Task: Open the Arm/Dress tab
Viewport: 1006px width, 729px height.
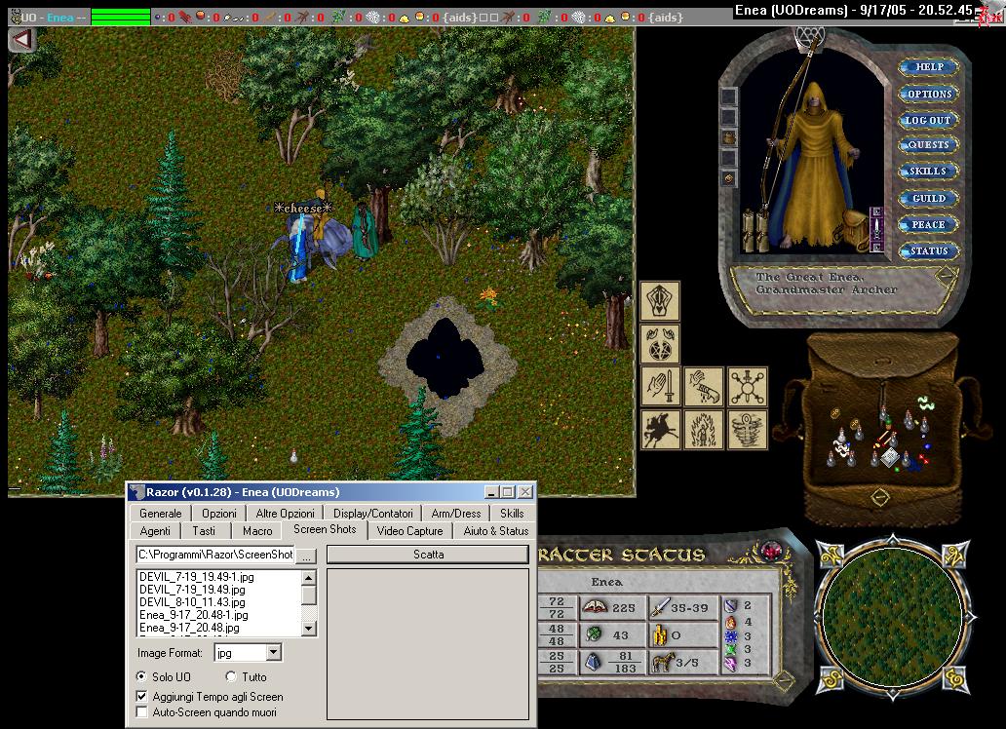Action: pyautogui.click(x=456, y=514)
